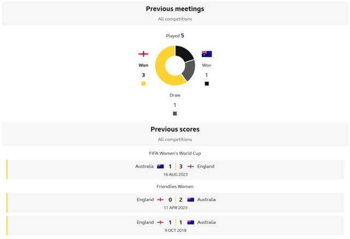Screen dimensions: 350x239
Task: Click the yellow England wins legend square
Action: pyautogui.click(x=143, y=83)
